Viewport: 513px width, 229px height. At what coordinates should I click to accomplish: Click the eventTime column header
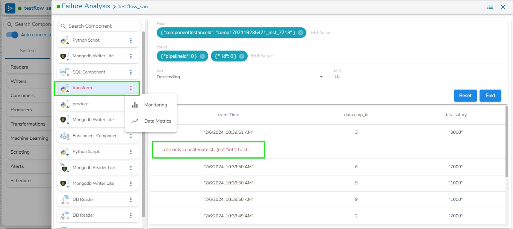click(x=229, y=115)
